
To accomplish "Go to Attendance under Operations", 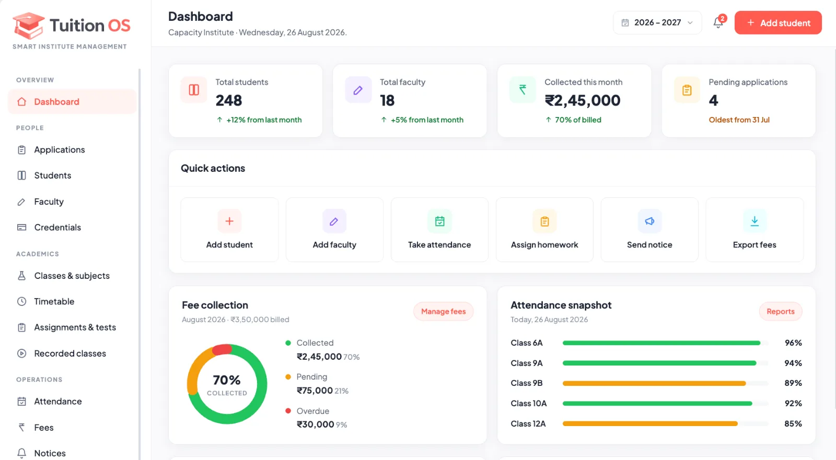I will 72,402.
